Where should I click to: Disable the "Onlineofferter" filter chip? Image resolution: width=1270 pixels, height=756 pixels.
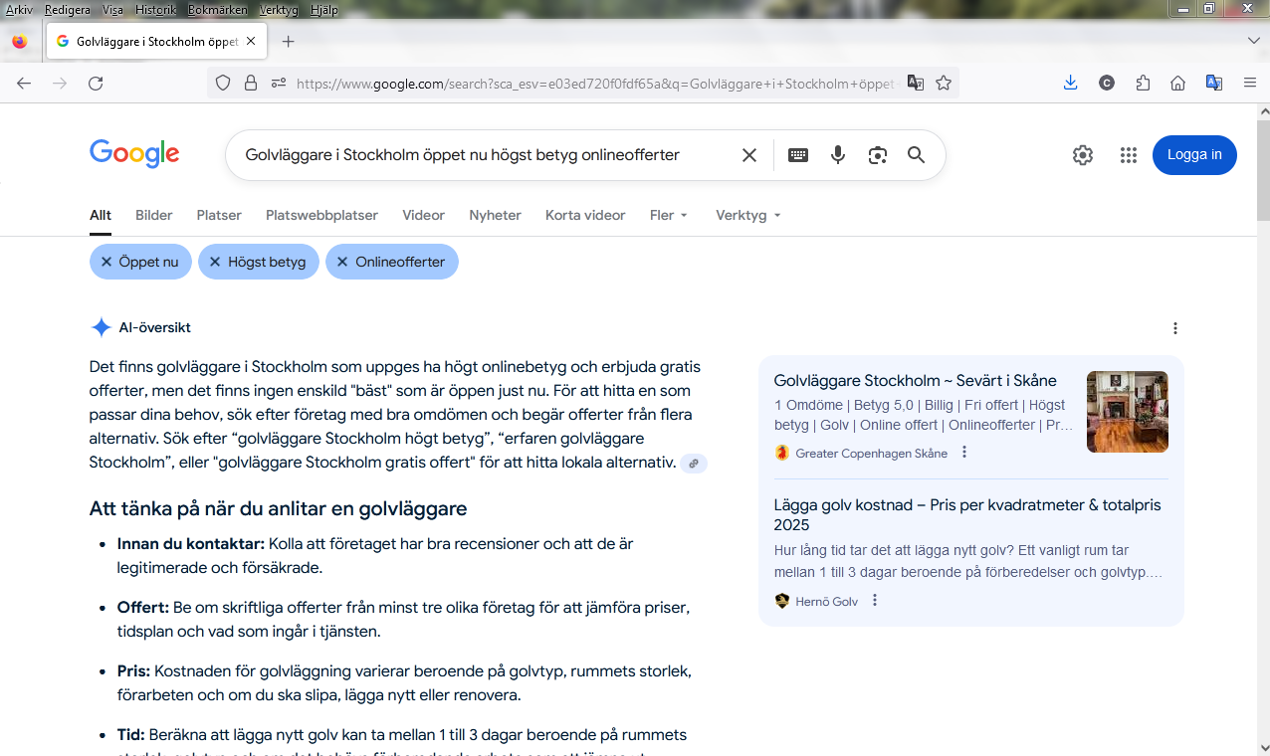(x=342, y=262)
